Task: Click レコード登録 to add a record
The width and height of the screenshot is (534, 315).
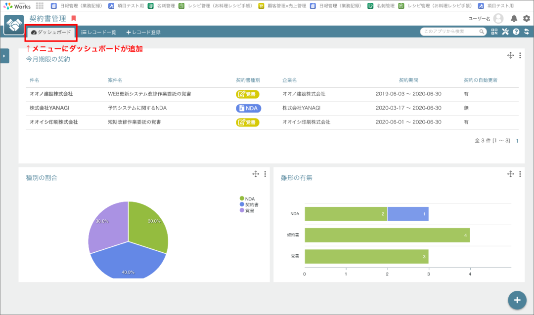Action: (x=143, y=32)
